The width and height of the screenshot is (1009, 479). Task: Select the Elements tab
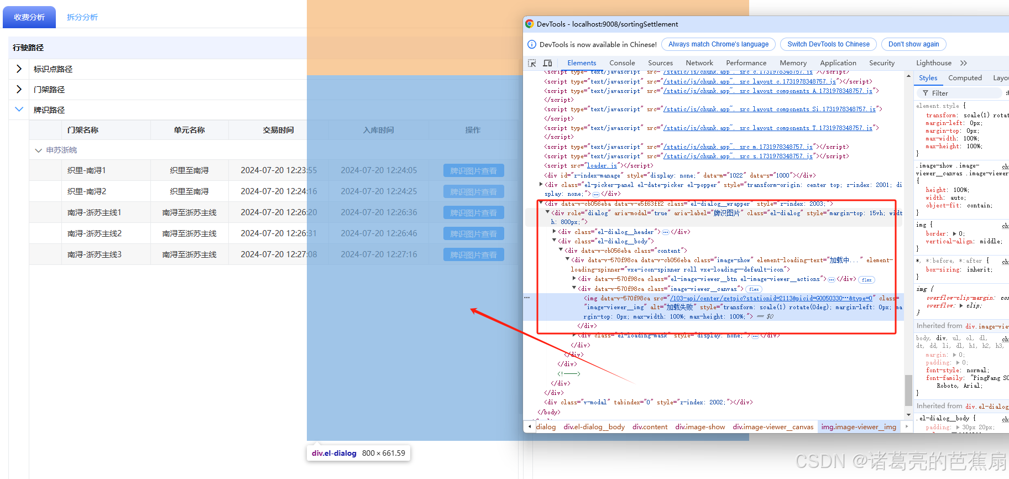point(582,63)
